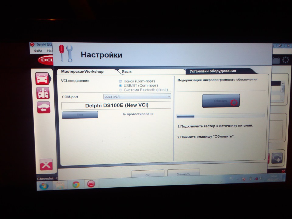
Task: Click the Delphi DS100E (New VCI) field
Action: point(116,105)
